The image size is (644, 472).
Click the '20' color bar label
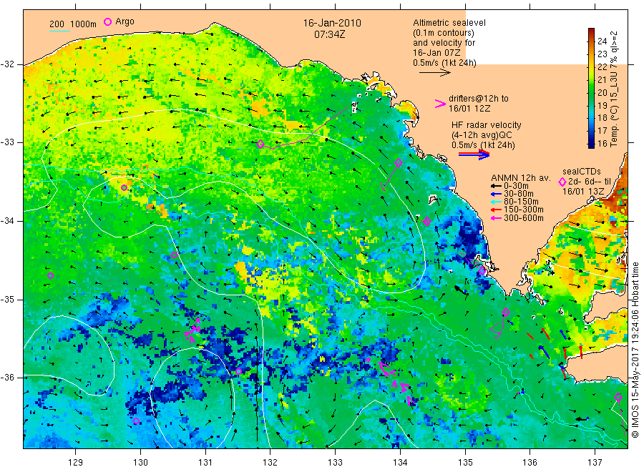[602, 92]
